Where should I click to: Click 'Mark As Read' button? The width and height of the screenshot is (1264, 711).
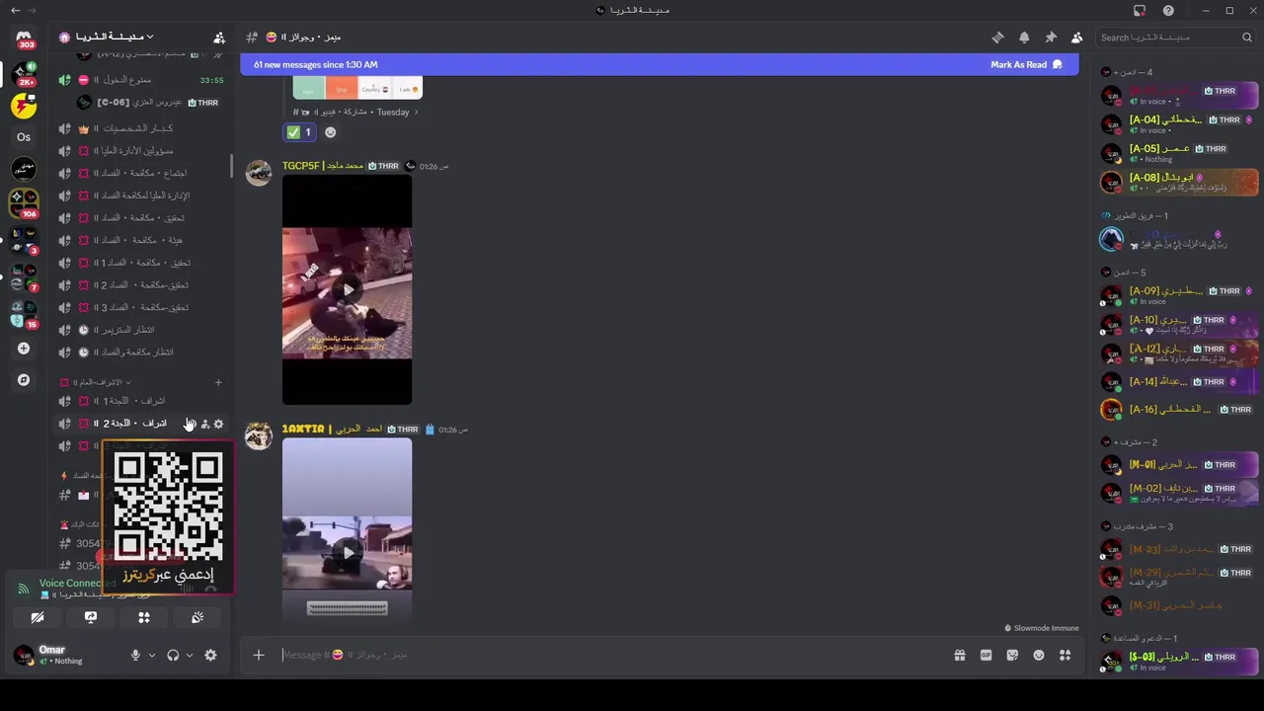click(x=1026, y=64)
